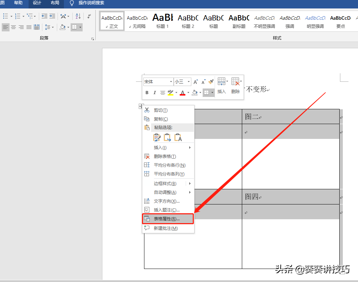Click mini toolbar center alignment icon
The image size is (358, 282).
click(x=162, y=93)
